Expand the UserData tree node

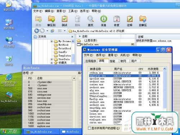click(x=51, y=59)
